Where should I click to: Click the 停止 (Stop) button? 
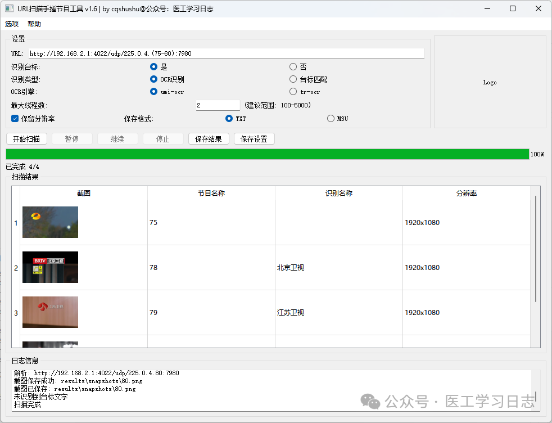coord(163,138)
